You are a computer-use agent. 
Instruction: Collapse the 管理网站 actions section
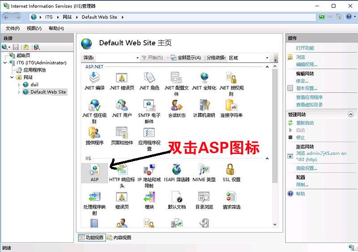tap(350, 114)
